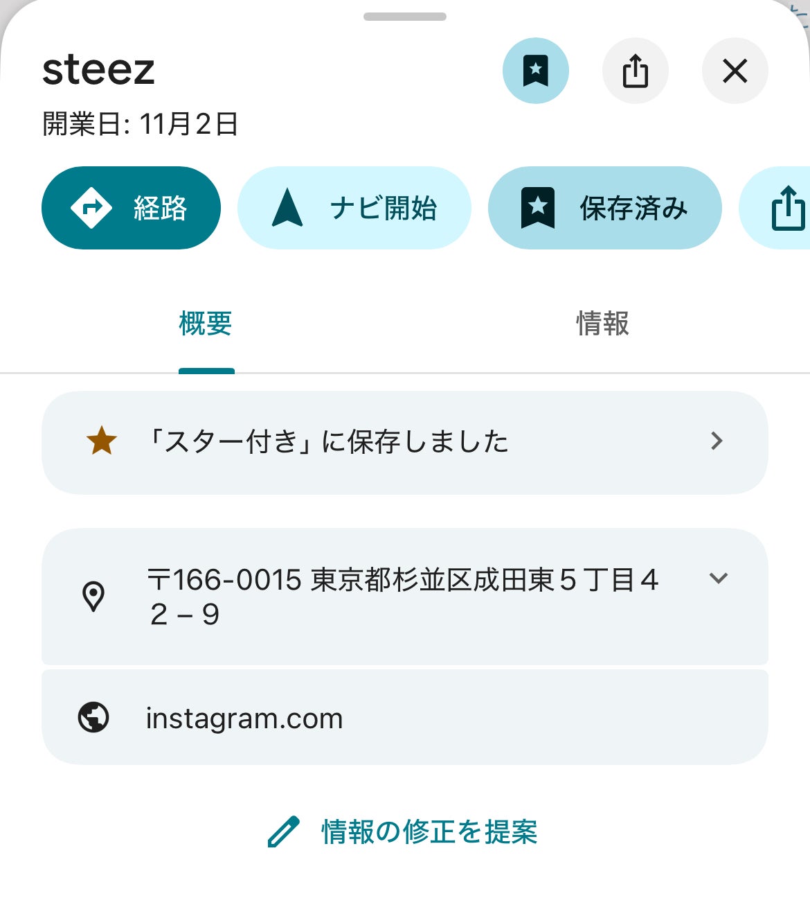Tap 情報の修正を提案 link

(429, 831)
